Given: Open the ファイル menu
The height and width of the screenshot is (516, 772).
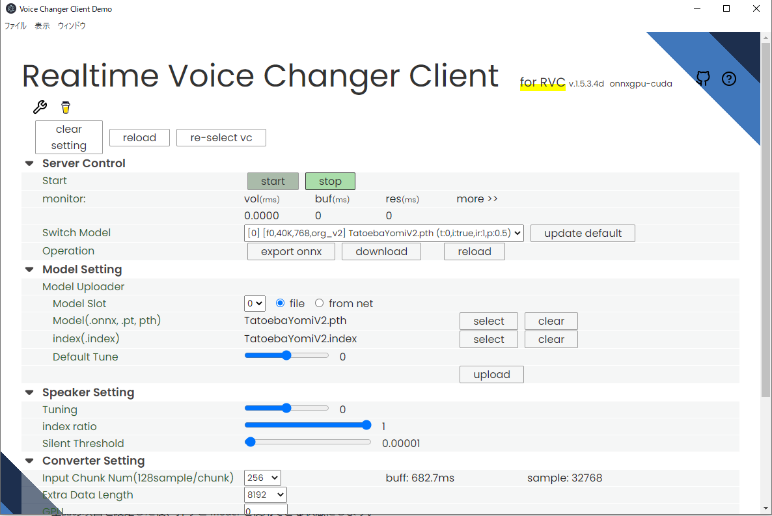Looking at the screenshot, I should tap(15, 25).
